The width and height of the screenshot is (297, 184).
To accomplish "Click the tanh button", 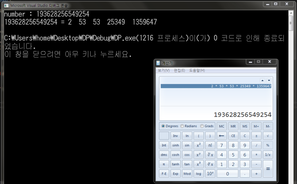I will pyautogui.click(x=175, y=164).
